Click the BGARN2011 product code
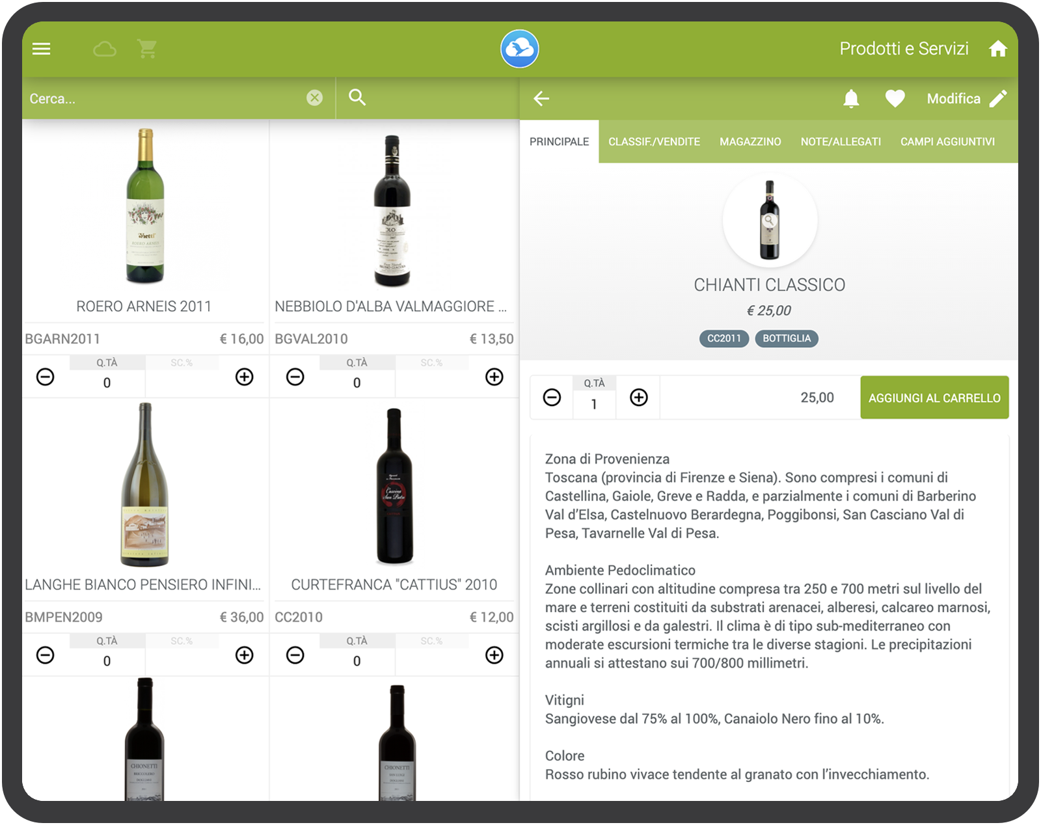The height and width of the screenshot is (825, 1041). 62,339
